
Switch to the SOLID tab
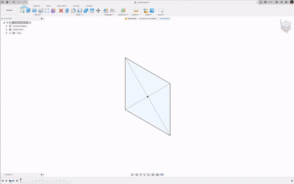[x=24, y=6]
